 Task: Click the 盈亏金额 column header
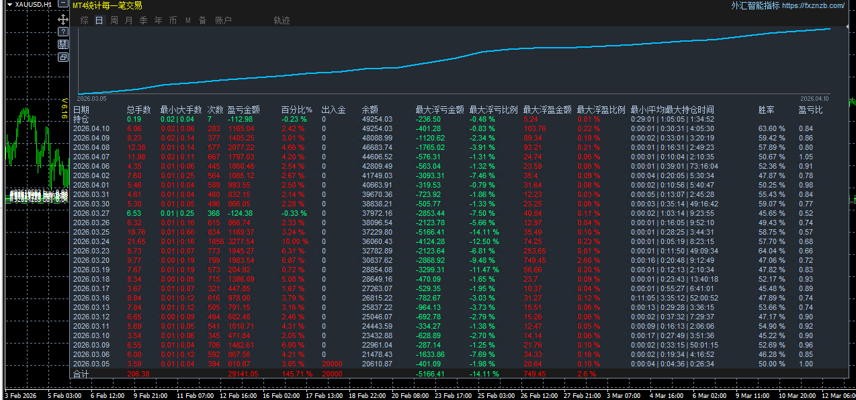(x=243, y=110)
